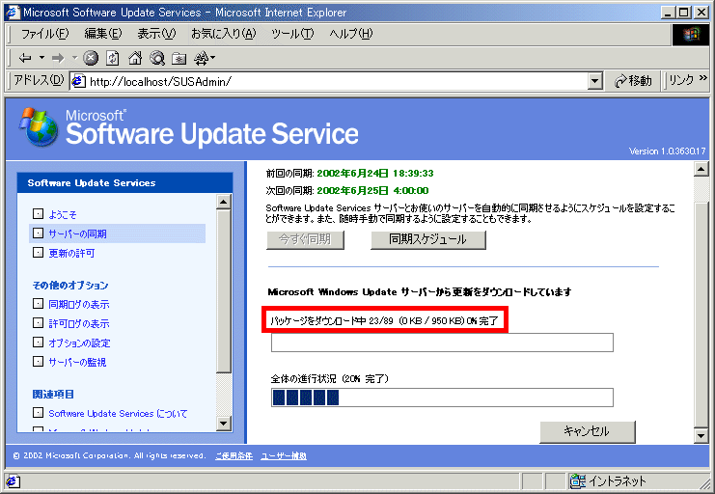Click the Windows flag throbber icon

(x=691, y=35)
